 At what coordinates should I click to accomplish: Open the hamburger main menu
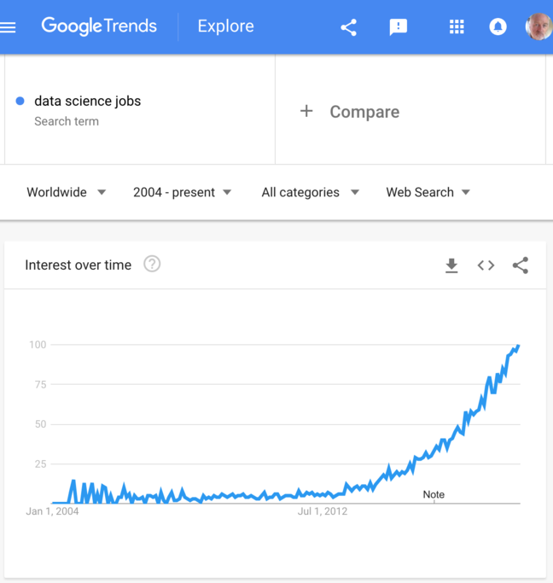(9, 26)
